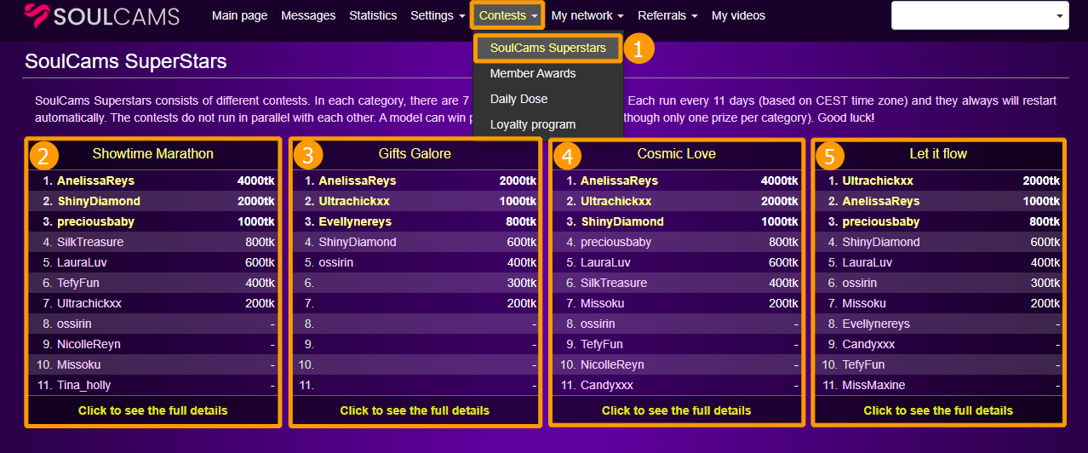Open Loyalty program menu entry
This screenshot has height=453, width=1088.
pyautogui.click(x=533, y=124)
